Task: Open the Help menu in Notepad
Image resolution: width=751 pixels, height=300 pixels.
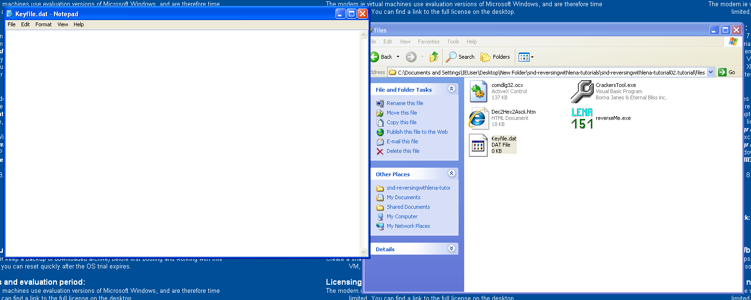Action: pyautogui.click(x=79, y=24)
